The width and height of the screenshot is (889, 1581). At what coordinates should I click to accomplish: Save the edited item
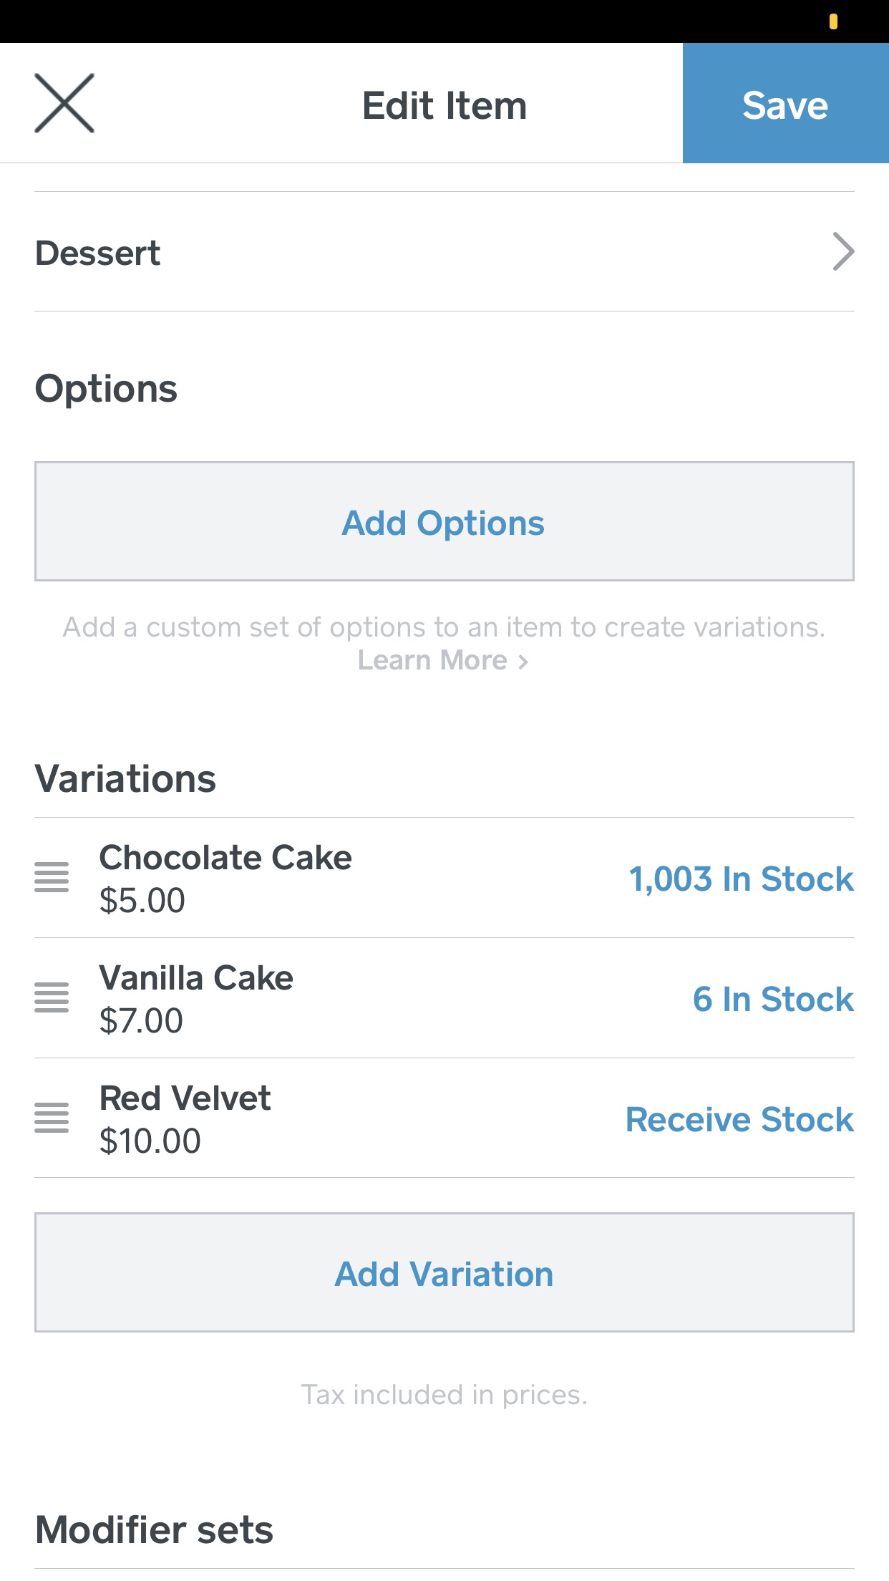[x=785, y=104]
